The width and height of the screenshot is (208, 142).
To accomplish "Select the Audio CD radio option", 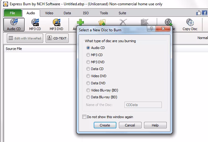I will tap(88, 48).
